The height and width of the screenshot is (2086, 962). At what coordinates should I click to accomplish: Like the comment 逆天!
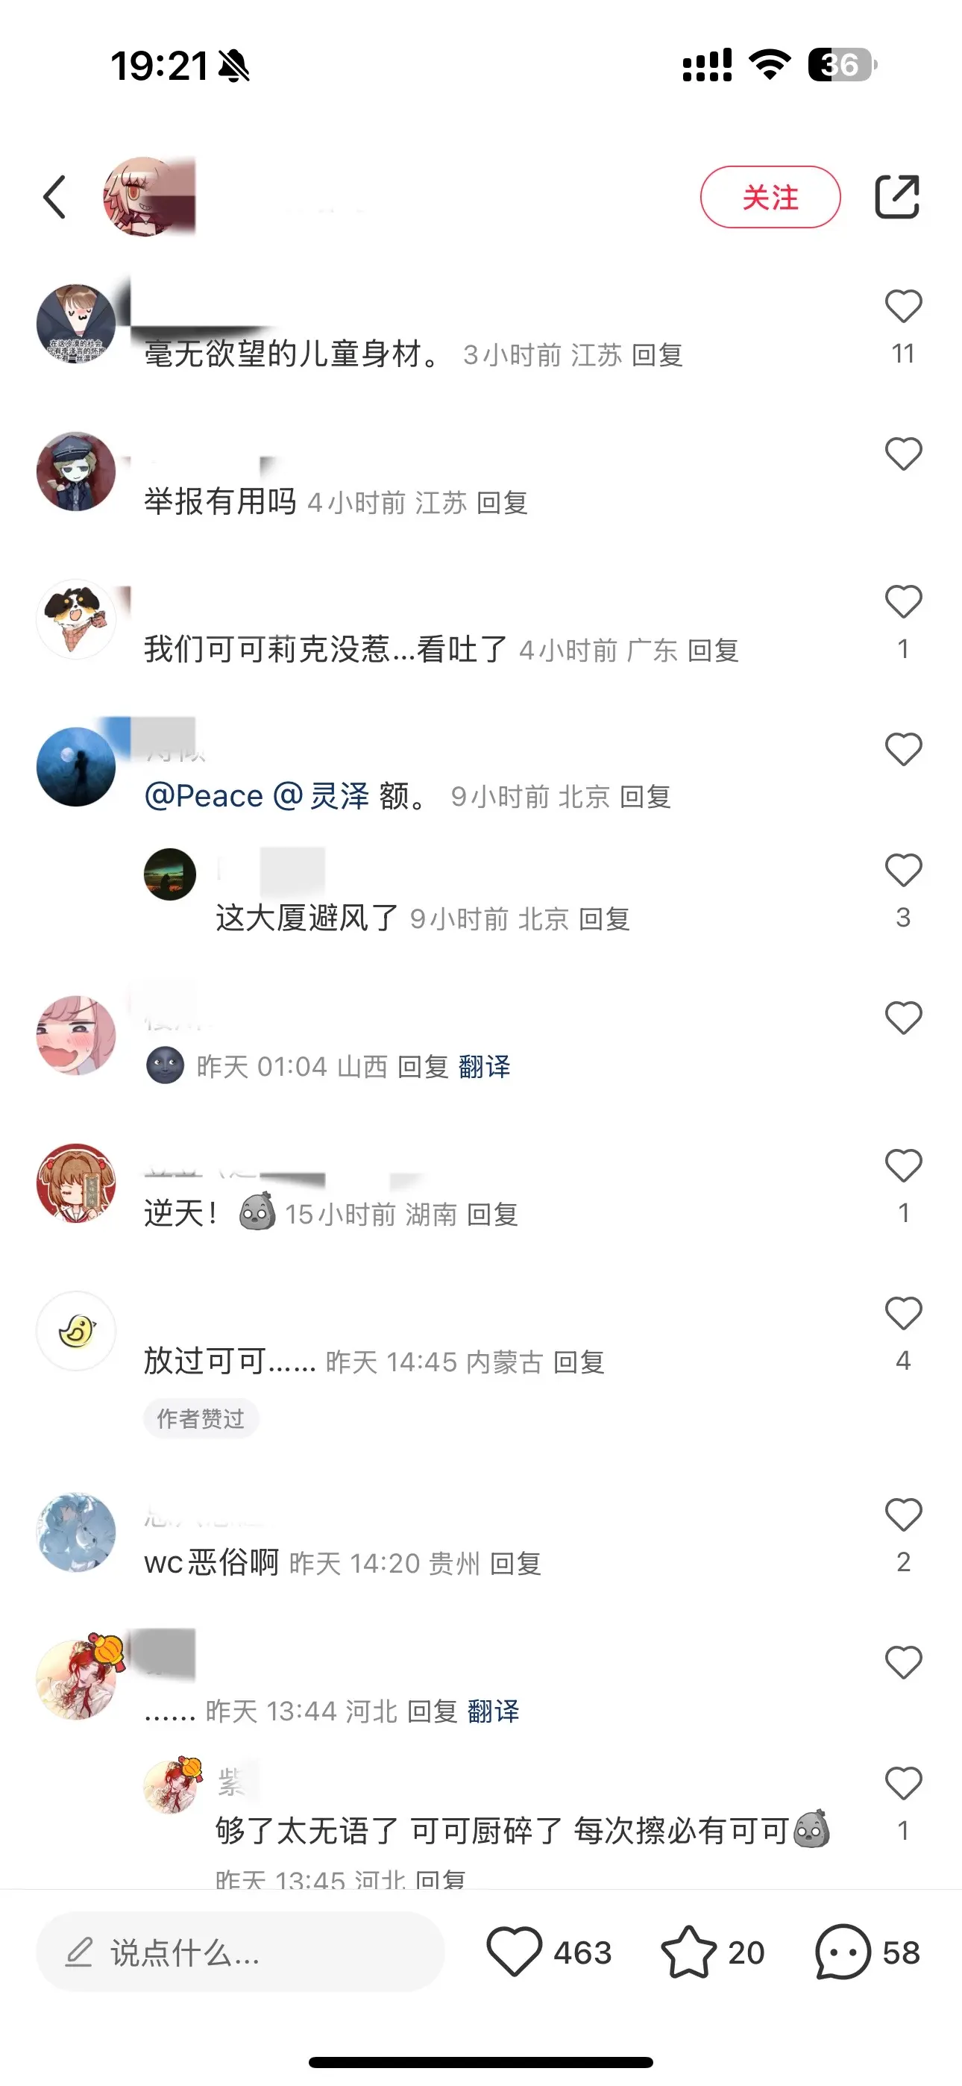[x=903, y=1165]
